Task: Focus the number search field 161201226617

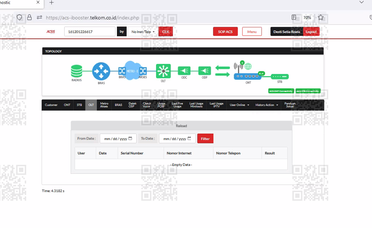Action: [90, 32]
